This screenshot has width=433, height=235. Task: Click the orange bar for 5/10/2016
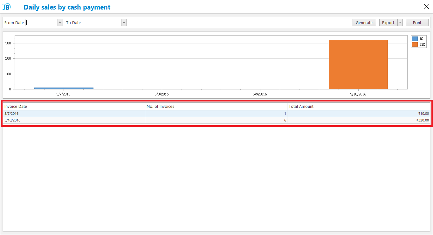click(358, 65)
